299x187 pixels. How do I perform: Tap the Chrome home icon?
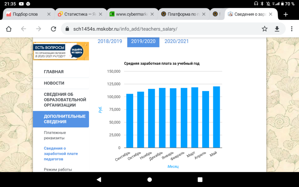pos(9,29)
